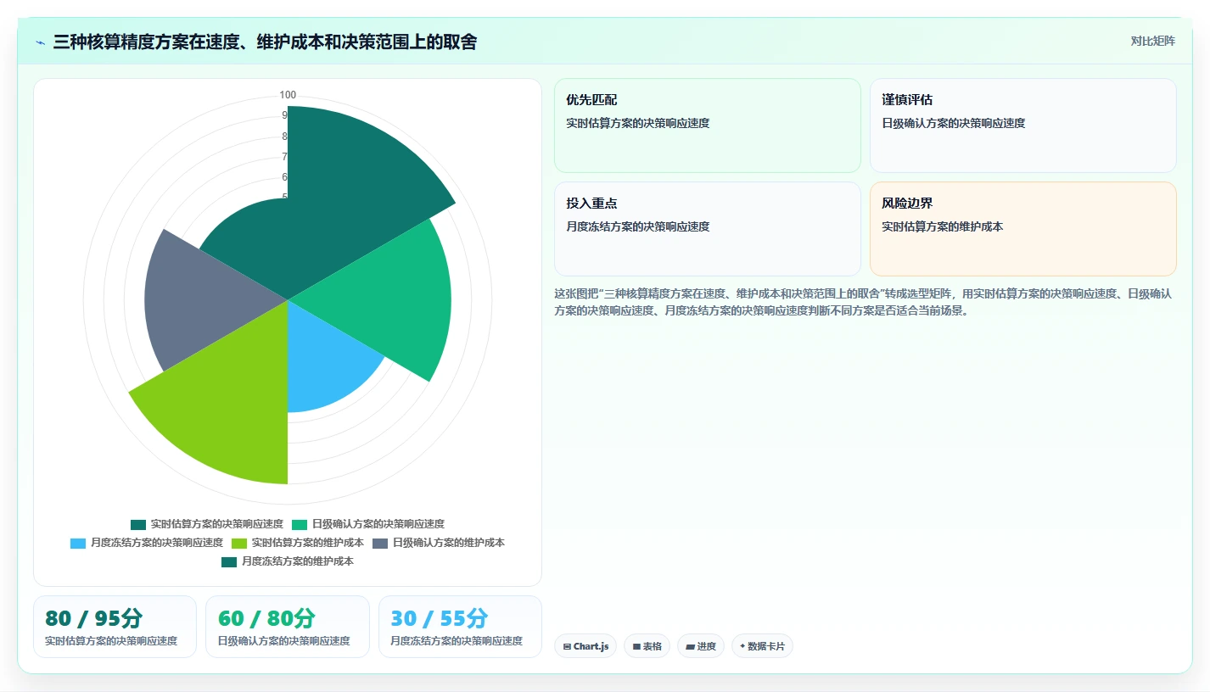Click legend text 日级确认方案的维护成本
This screenshot has height=692, width=1210.
click(449, 543)
